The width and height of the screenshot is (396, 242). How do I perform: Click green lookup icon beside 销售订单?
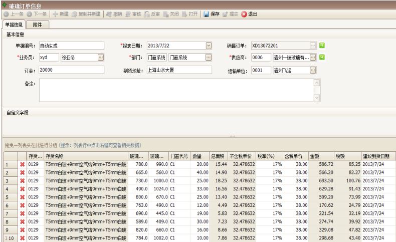pos(322,46)
